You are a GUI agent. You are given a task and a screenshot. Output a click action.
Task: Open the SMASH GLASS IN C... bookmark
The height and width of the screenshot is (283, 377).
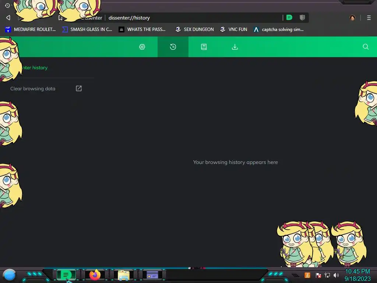click(x=87, y=29)
